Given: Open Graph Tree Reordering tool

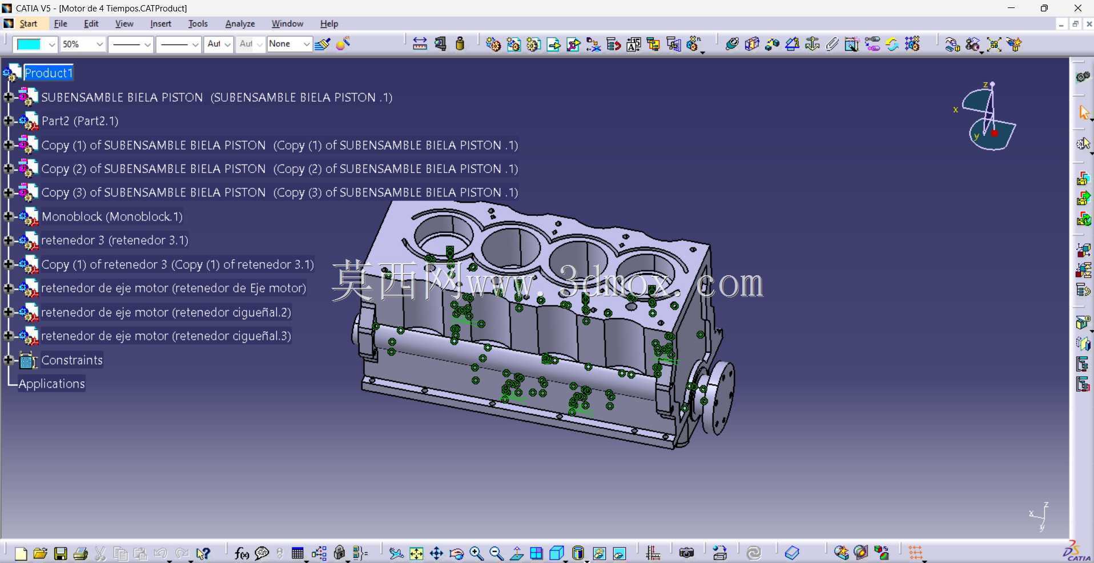Looking at the screenshot, I should (614, 44).
